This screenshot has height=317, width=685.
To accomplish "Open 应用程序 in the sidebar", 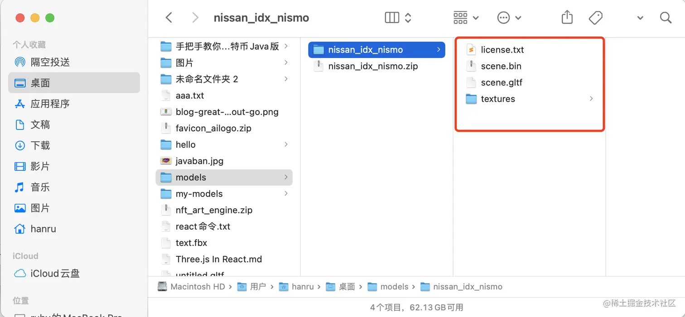I will [x=74, y=104].
